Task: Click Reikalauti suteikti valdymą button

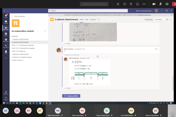Action: pyautogui.click(x=94, y=4)
